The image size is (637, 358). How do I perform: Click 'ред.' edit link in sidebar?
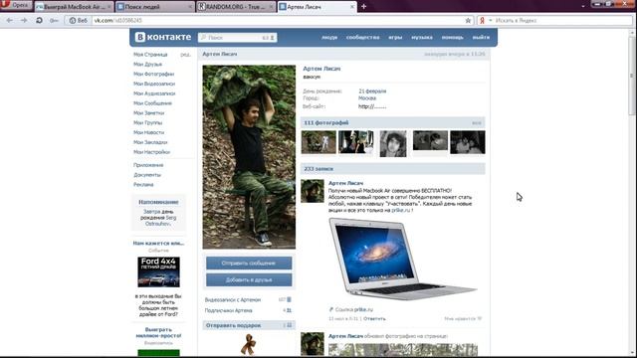(x=185, y=55)
